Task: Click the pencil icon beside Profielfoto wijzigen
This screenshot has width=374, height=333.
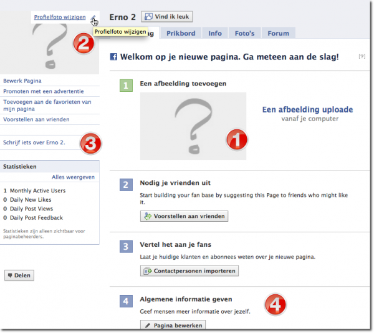Action: coord(93,17)
